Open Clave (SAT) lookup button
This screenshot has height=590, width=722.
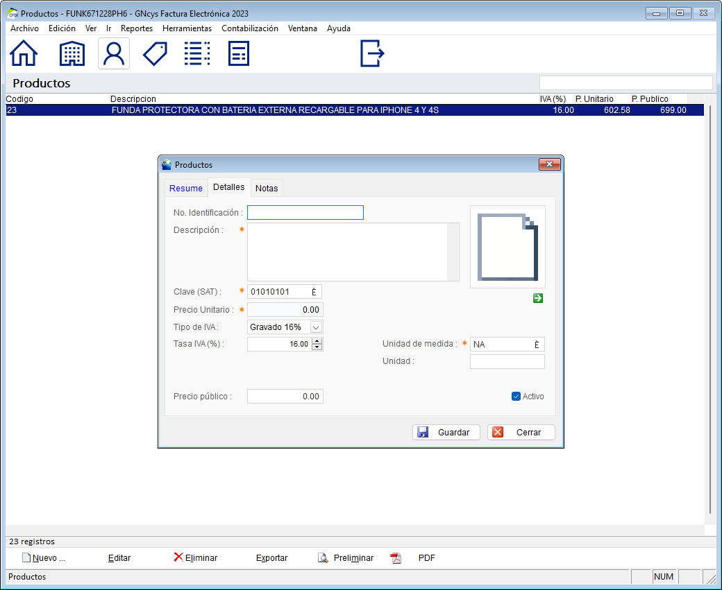[x=314, y=292]
